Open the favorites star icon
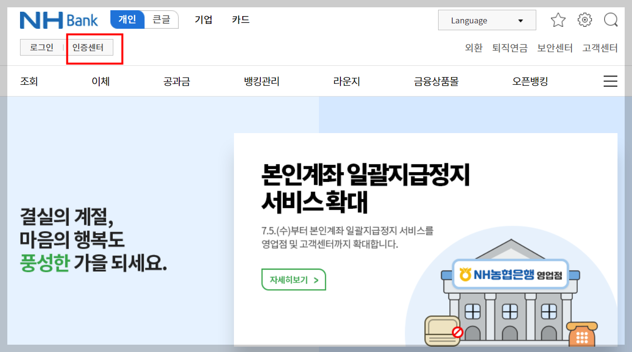The image size is (632, 352). point(558,20)
